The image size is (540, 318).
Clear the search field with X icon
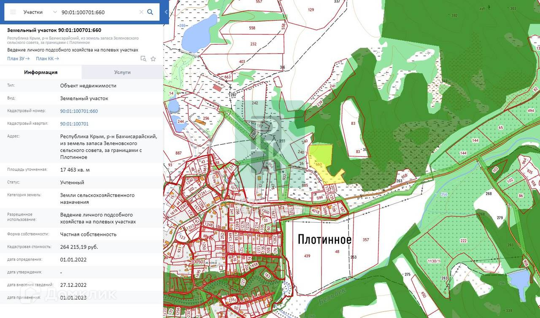point(141,12)
